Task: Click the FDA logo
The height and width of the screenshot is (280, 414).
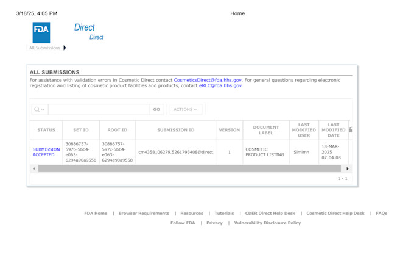Action: click(41, 32)
